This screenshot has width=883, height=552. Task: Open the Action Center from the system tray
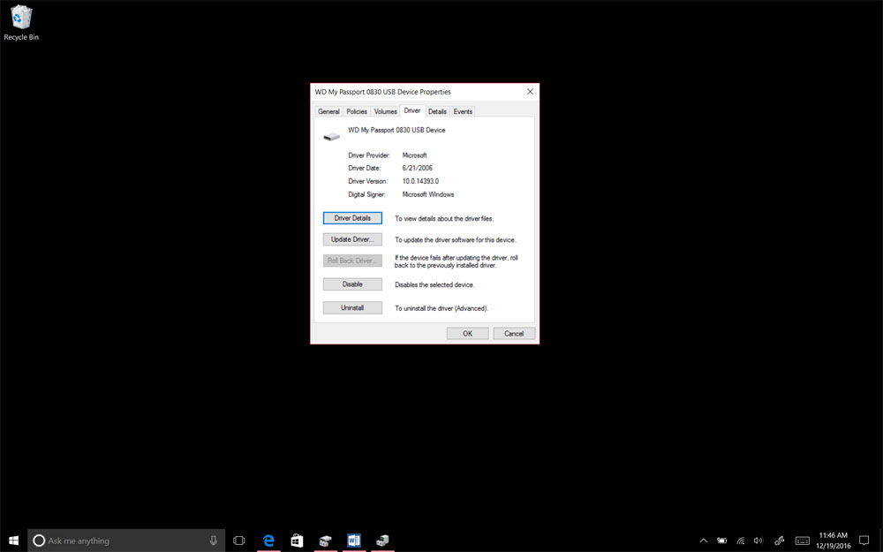(x=864, y=540)
